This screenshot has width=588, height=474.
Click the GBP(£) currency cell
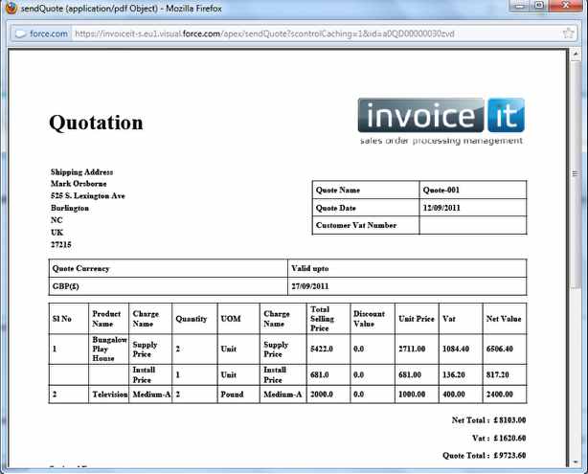point(168,286)
